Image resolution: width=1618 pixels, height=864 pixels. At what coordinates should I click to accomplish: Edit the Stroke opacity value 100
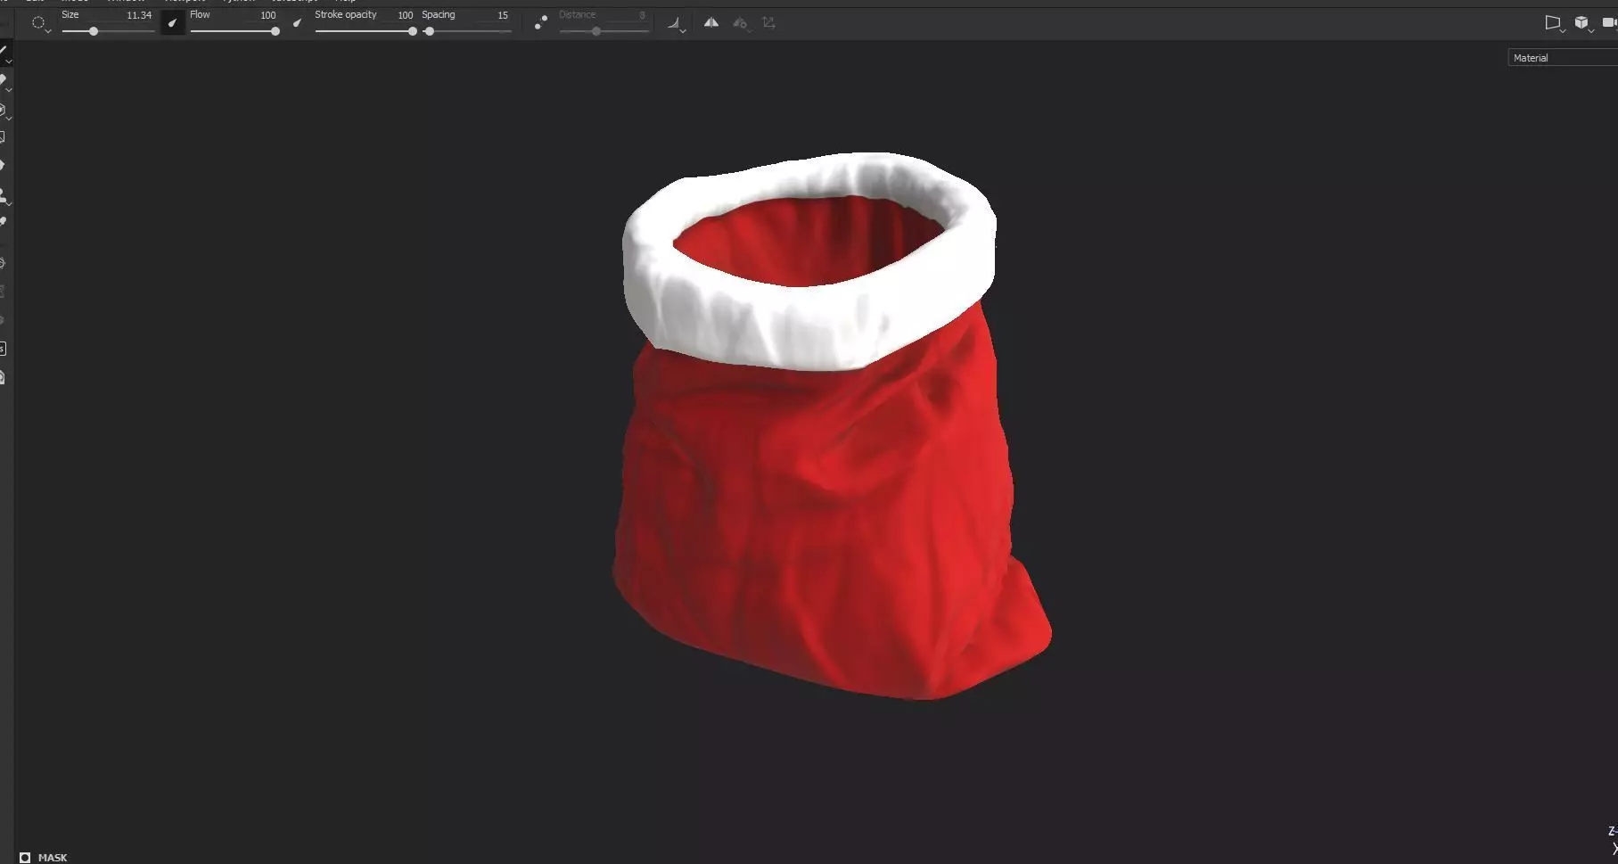[405, 15]
